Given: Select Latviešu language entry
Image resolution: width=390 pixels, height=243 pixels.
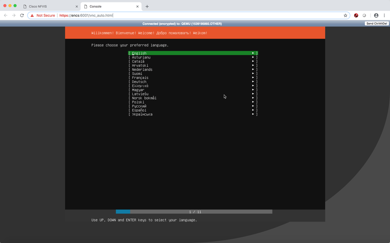Looking at the screenshot, I should [x=193, y=94].
